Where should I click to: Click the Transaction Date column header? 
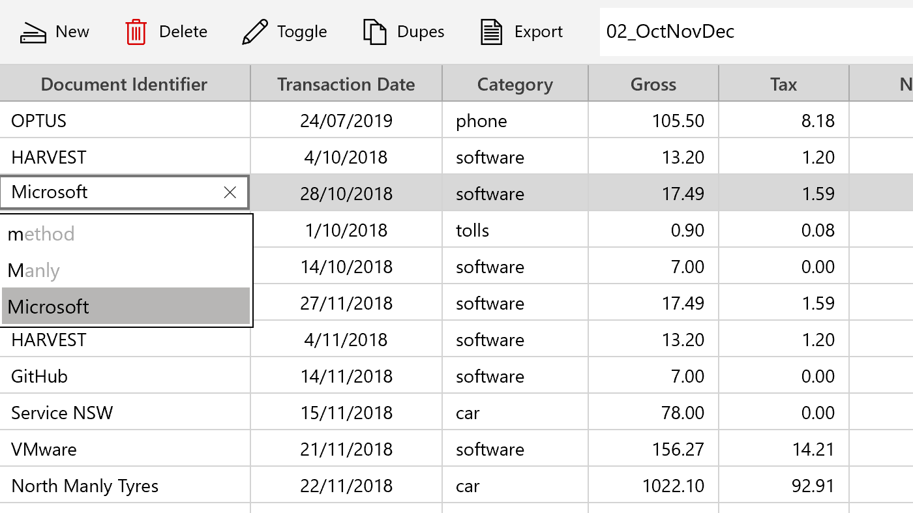tap(346, 84)
